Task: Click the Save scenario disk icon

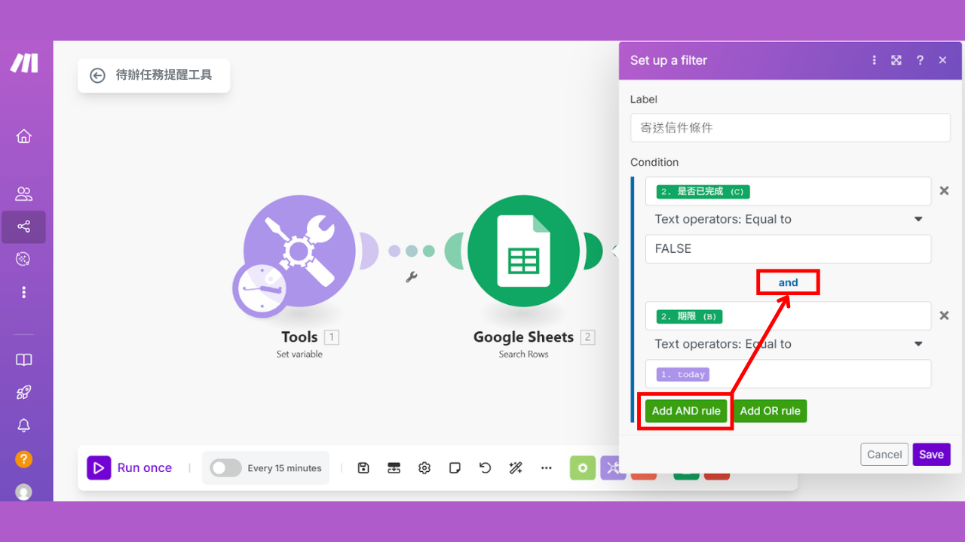Action: (x=363, y=468)
